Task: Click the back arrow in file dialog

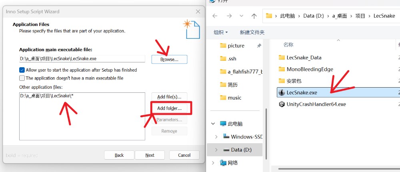Action: [x=215, y=16]
